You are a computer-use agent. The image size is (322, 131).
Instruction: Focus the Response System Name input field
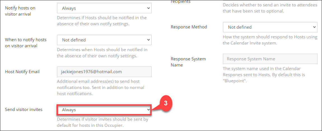(270, 59)
